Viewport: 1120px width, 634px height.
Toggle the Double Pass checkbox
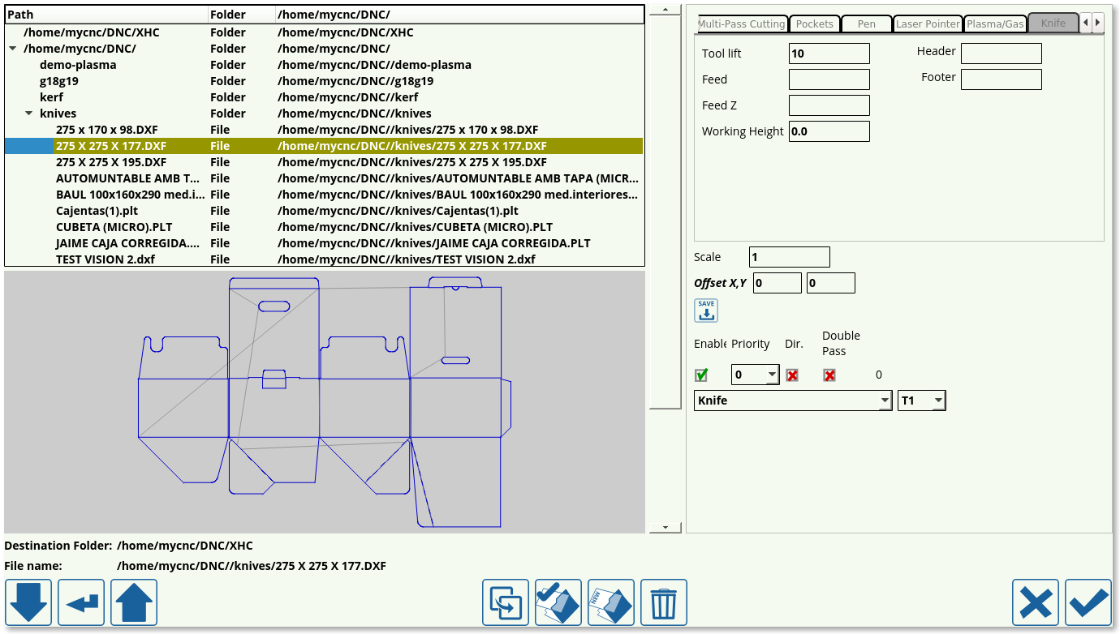pos(829,375)
